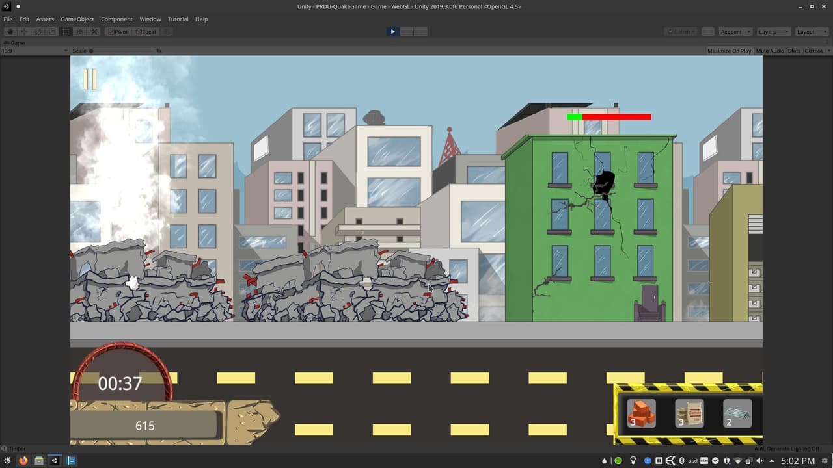The image size is (833, 468).
Task: Open the Component menu
Action: point(116,19)
